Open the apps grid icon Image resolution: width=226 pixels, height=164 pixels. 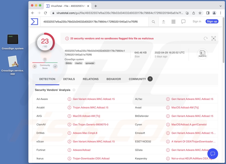point(173,22)
